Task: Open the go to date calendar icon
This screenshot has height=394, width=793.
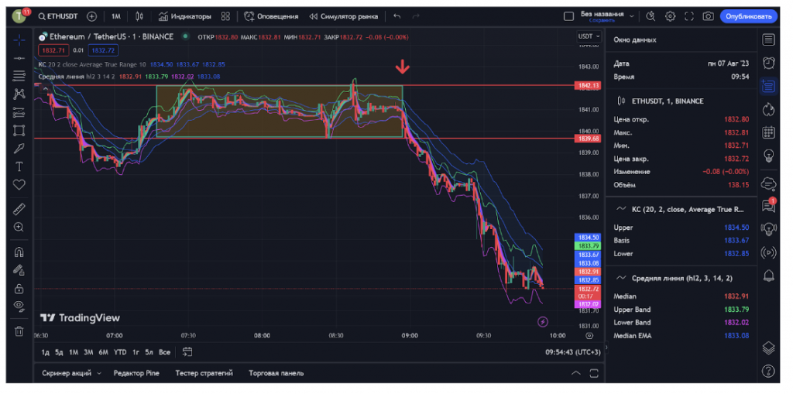Action: click(187, 351)
